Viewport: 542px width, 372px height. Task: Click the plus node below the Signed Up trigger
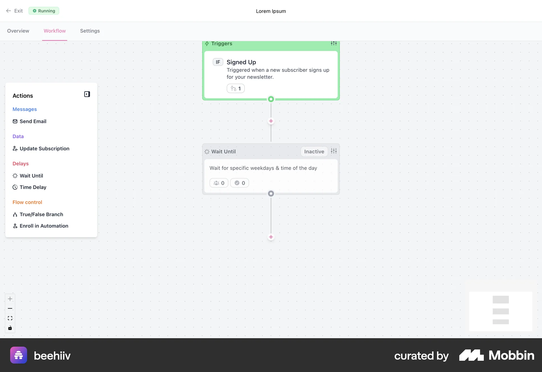coord(271,121)
